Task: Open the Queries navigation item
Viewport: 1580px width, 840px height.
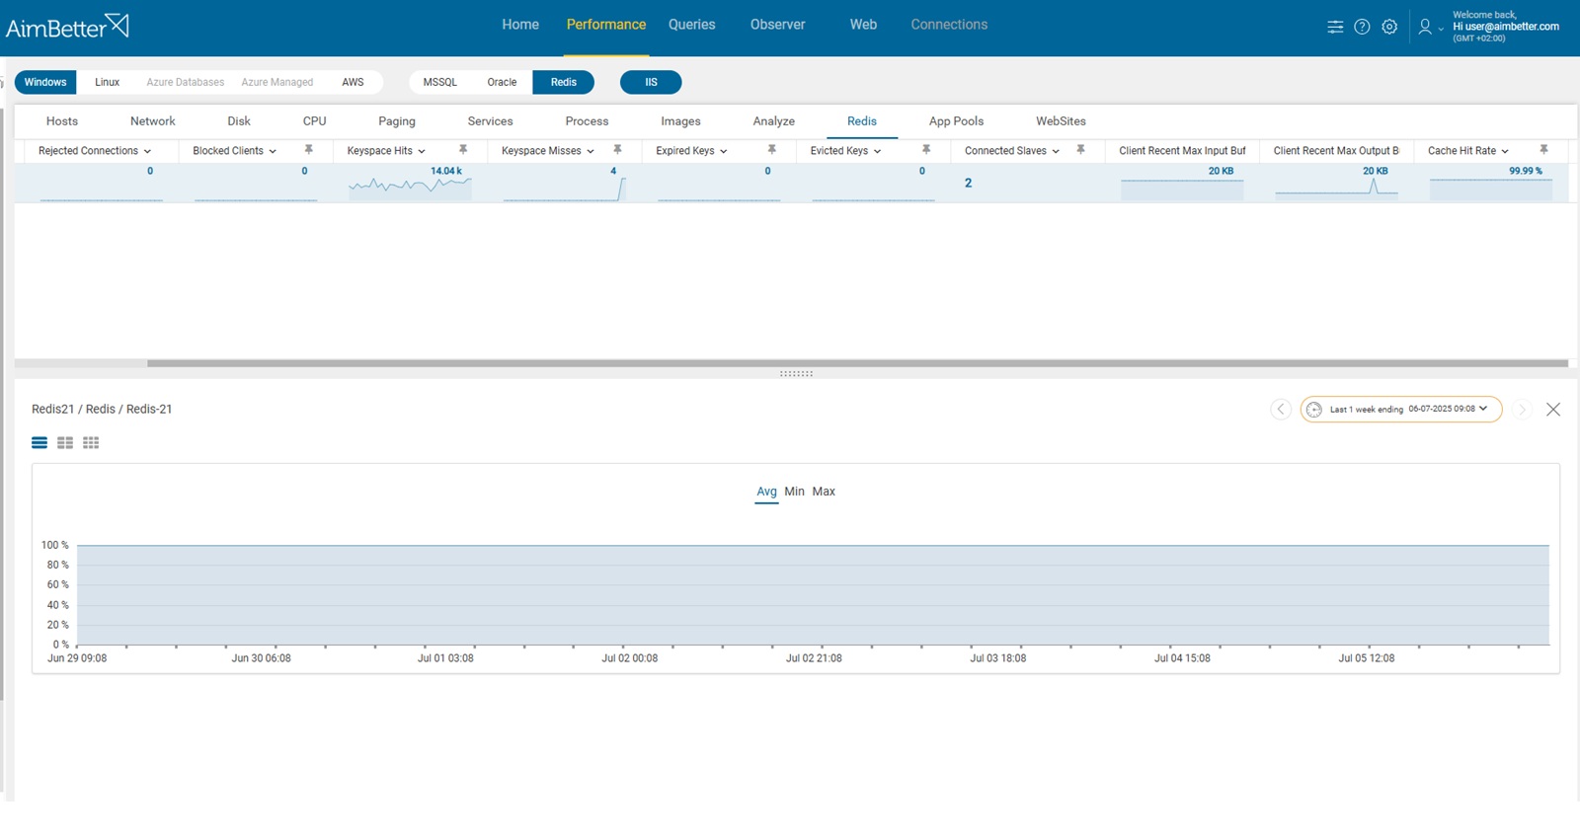Action: click(x=691, y=25)
